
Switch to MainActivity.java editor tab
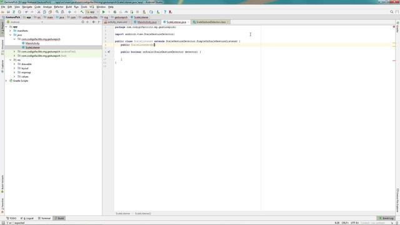[x=147, y=22]
